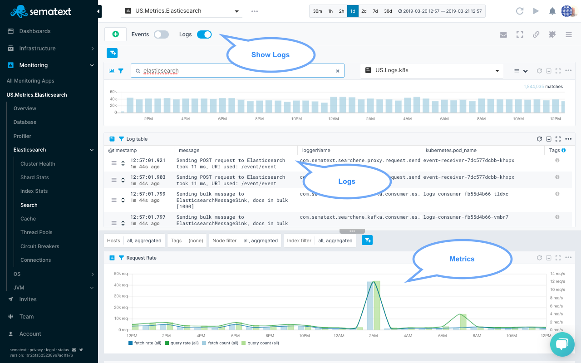Viewport: 581px width, 363px height.
Task: Open Cluster Health in sidebar
Action: tap(38, 164)
